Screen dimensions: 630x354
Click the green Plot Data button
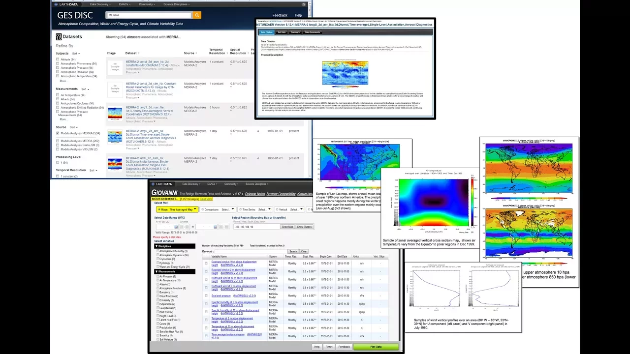(376, 347)
